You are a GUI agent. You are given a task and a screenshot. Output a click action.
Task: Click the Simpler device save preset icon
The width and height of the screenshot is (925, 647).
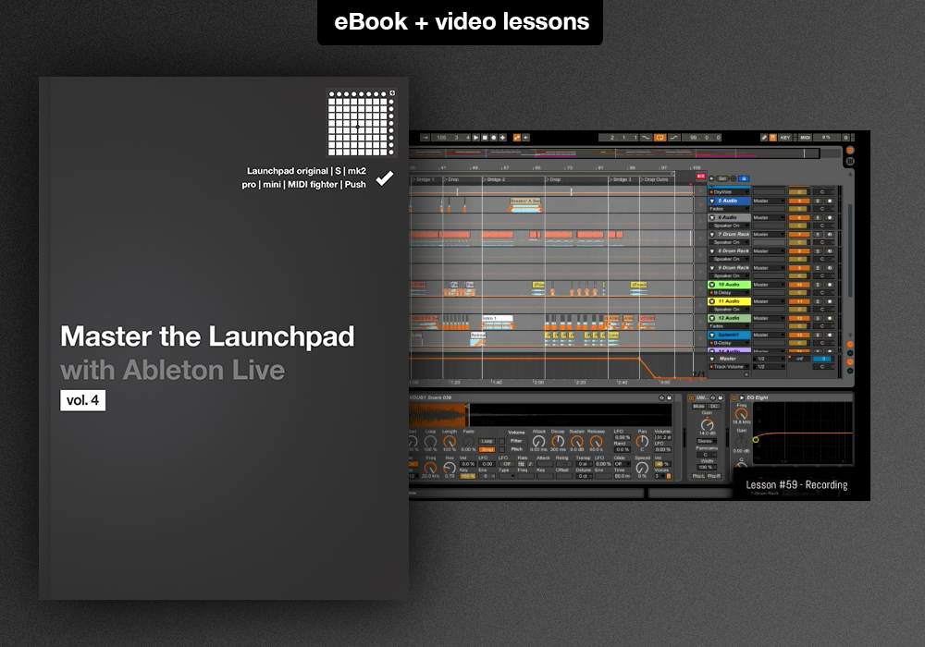pos(669,397)
